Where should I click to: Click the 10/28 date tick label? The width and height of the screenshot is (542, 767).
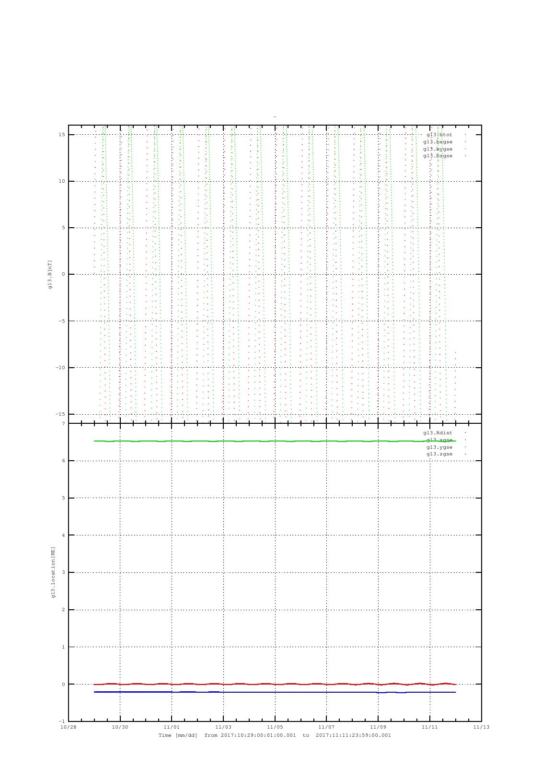(68, 727)
